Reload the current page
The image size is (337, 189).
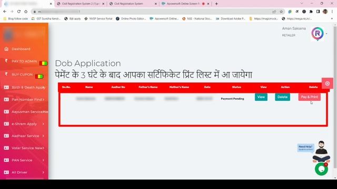click(x=19, y=12)
